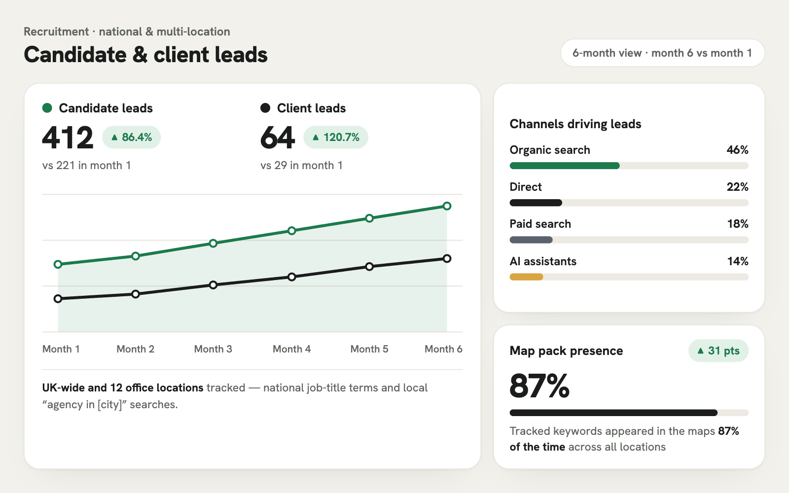Click the up-arrow icon in 86.4% badge
This screenshot has width=789, height=493.
coord(114,138)
